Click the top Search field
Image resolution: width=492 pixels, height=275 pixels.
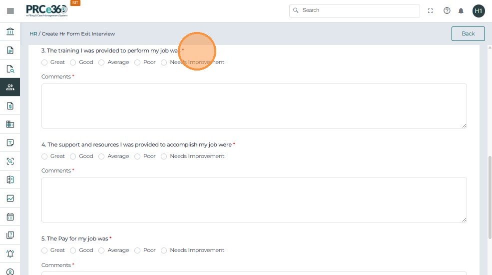[355, 10]
